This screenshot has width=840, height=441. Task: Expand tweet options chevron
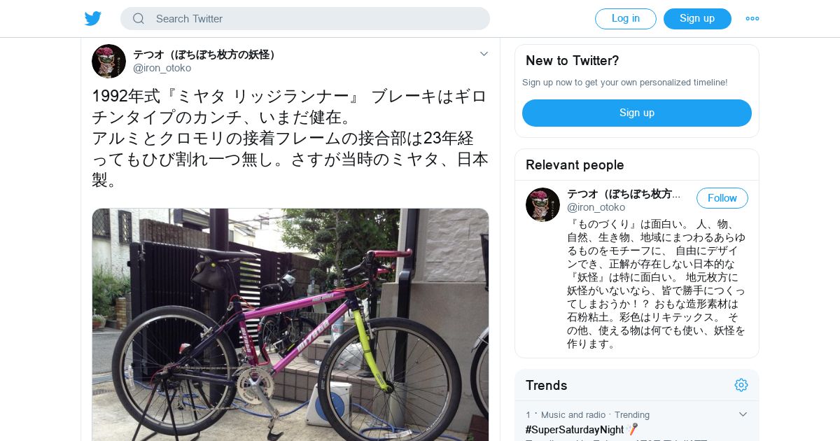484,54
